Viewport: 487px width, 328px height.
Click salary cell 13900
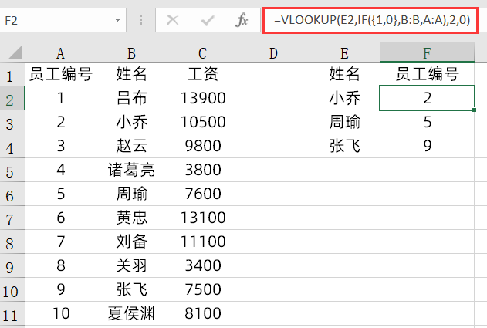pos(202,98)
